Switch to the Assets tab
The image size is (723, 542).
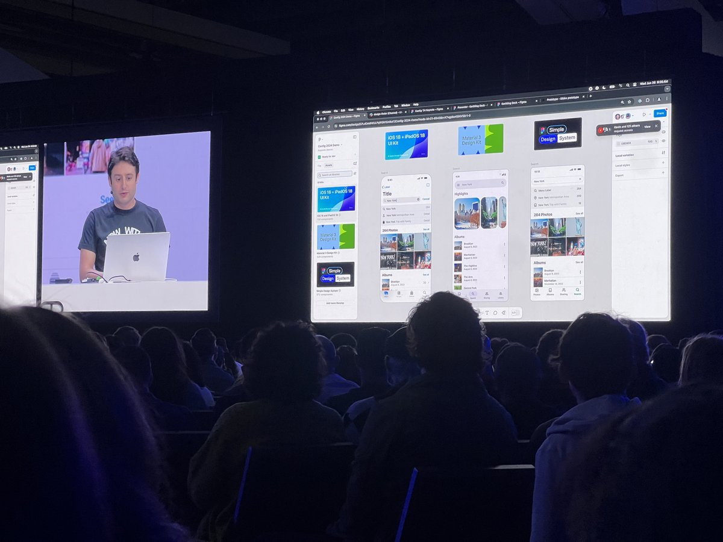[x=328, y=165]
